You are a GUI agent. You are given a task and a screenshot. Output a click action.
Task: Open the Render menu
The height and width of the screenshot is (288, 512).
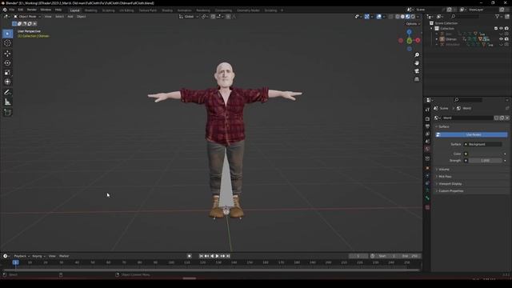tap(32, 10)
